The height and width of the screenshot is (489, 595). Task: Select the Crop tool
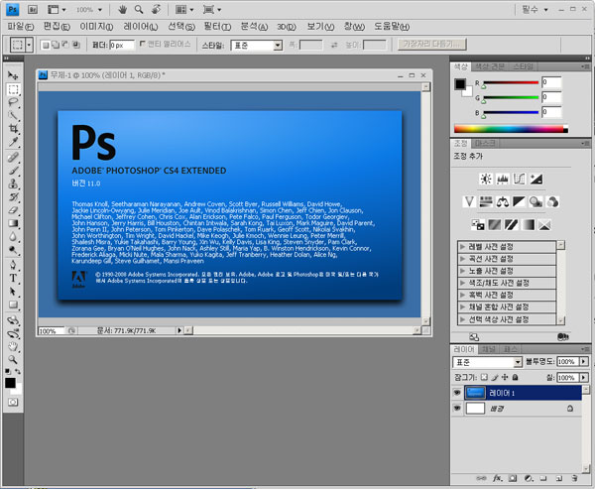click(x=13, y=128)
